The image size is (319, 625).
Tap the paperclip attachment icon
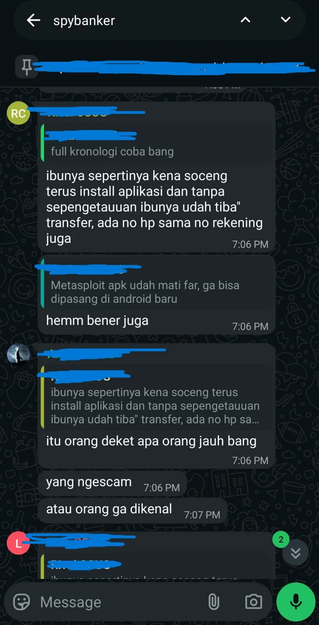[x=213, y=602]
